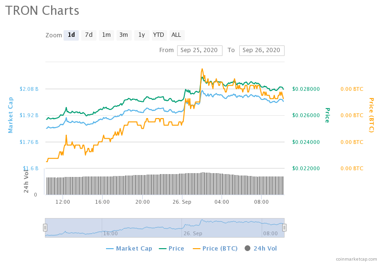Toggle 24h Vol series in legend
This screenshot has width=382, height=263.
coord(261,249)
